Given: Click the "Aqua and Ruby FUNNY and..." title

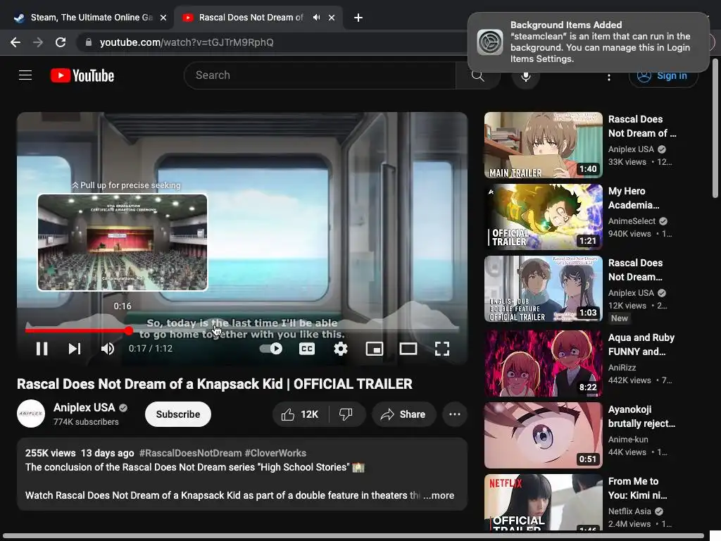Looking at the screenshot, I should click(x=641, y=344).
